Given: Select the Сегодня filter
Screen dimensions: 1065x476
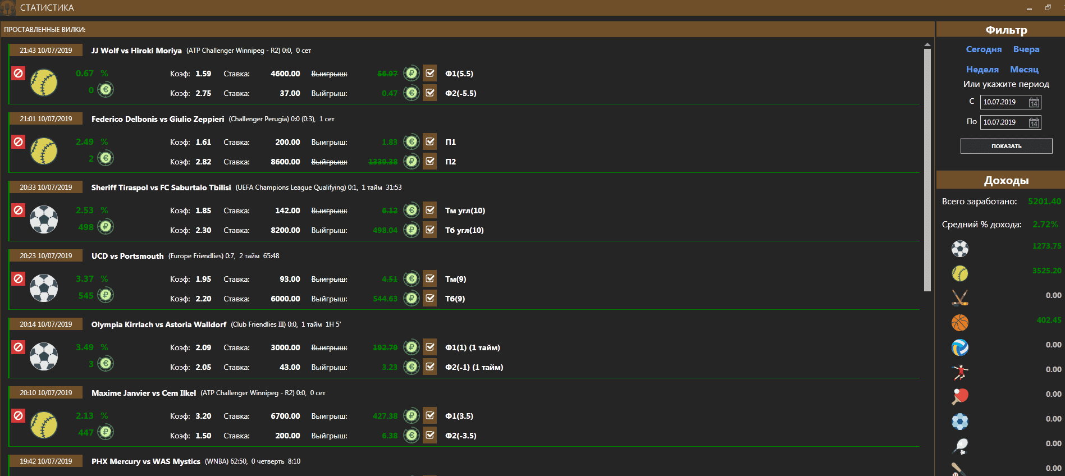Looking at the screenshot, I should click(x=984, y=49).
